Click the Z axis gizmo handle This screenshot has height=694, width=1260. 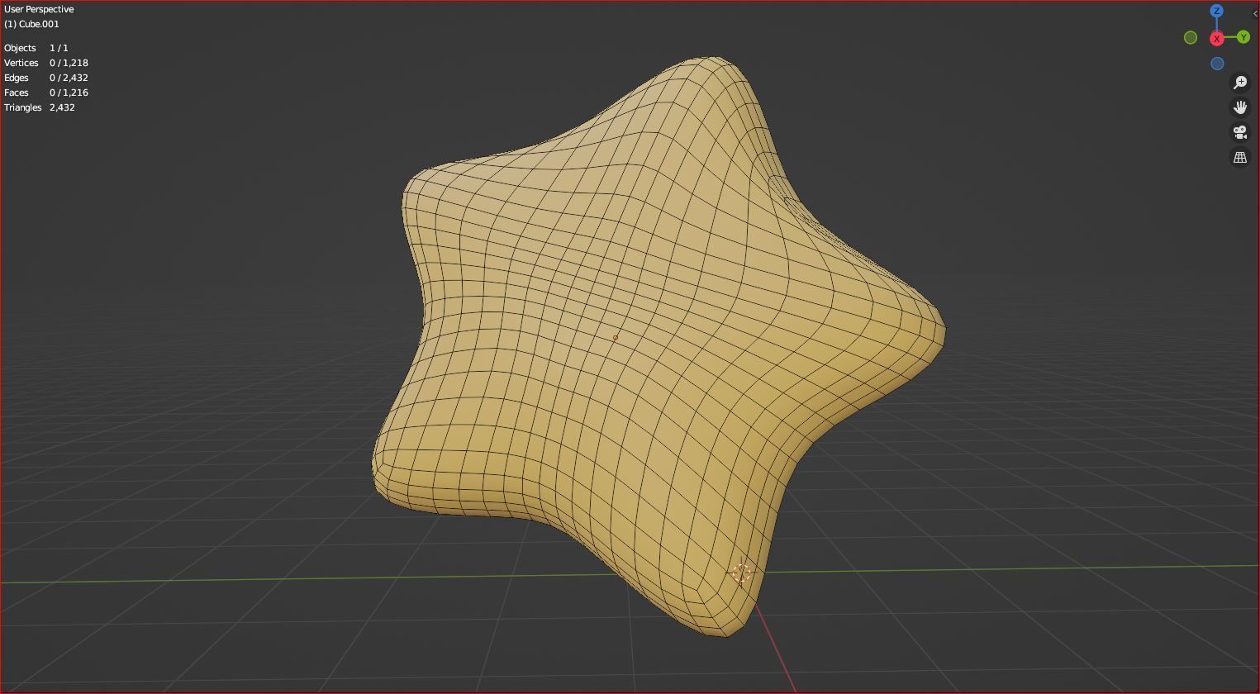coord(1216,11)
